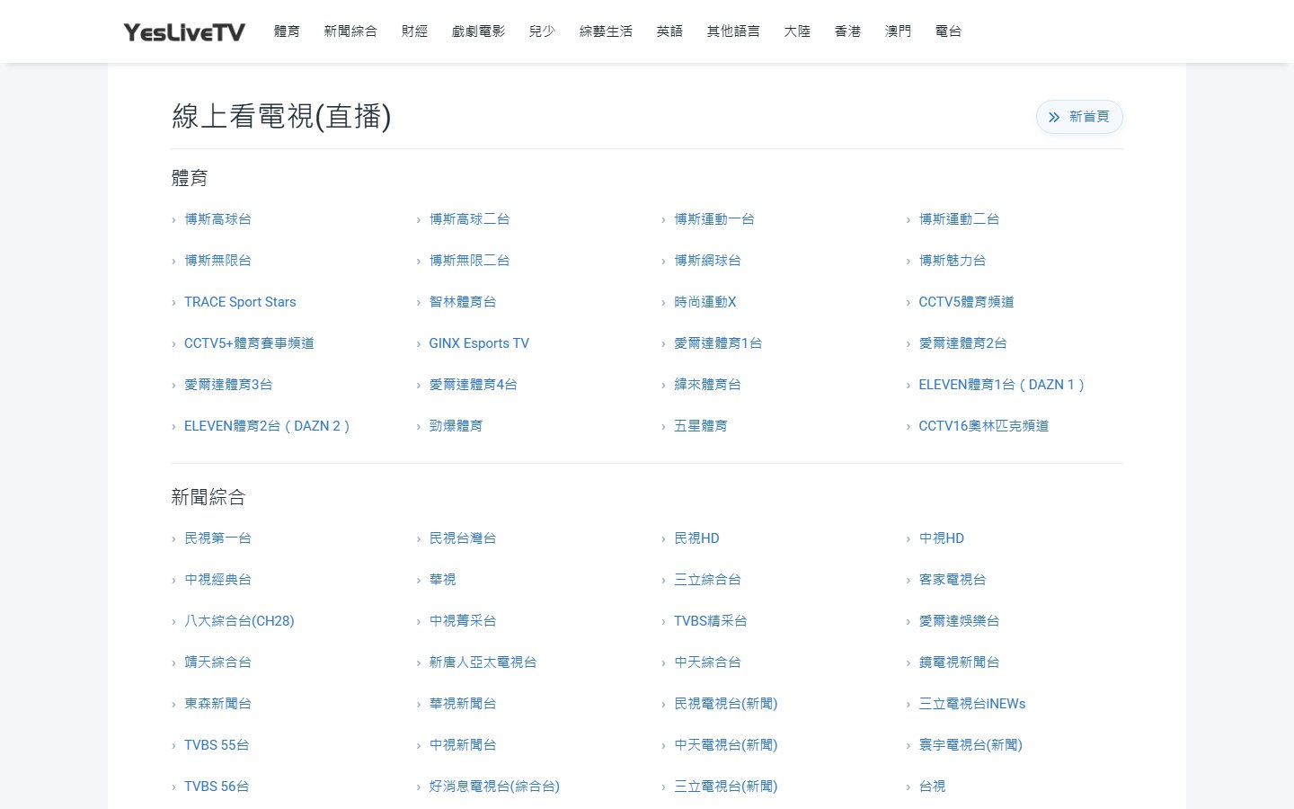The width and height of the screenshot is (1294, 809).
Task: Open the TVBS 55台 link
Action: click(217, 745)
